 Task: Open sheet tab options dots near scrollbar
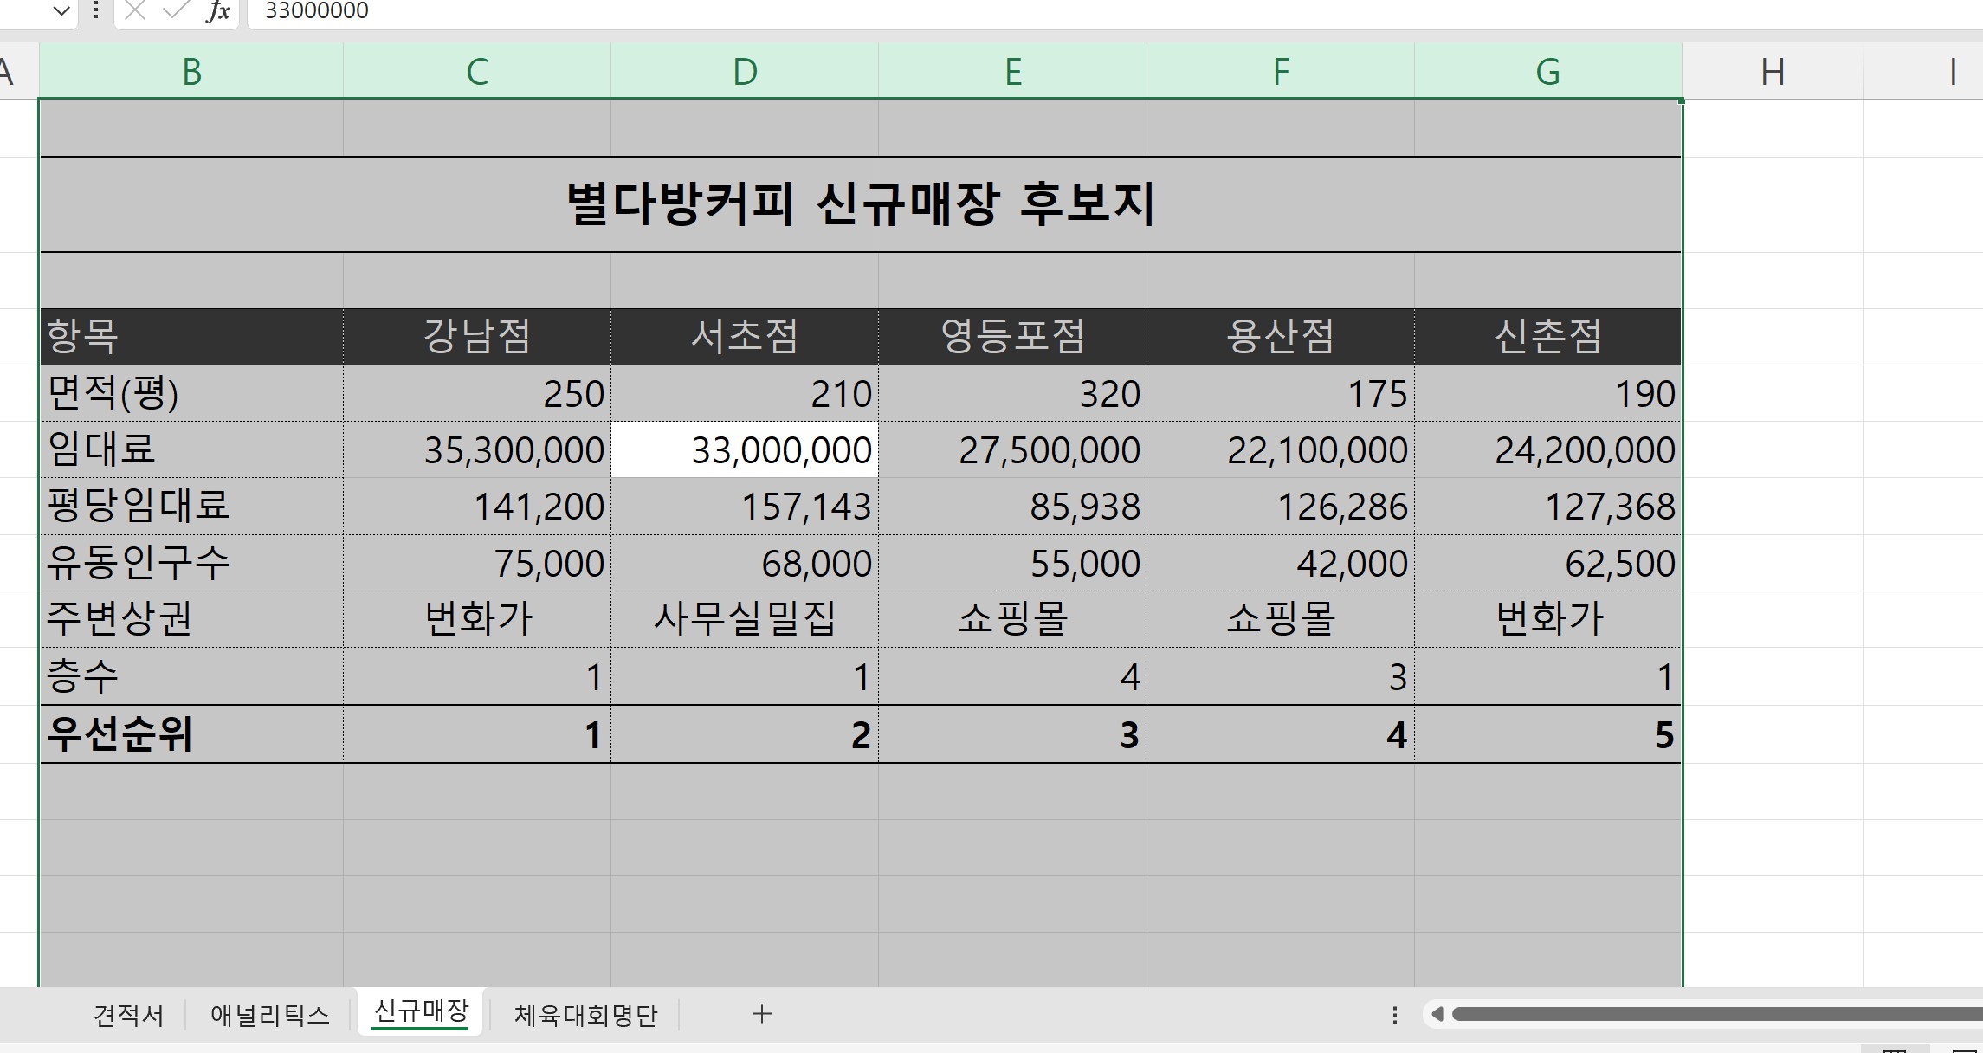(x=1394, y=1015)
